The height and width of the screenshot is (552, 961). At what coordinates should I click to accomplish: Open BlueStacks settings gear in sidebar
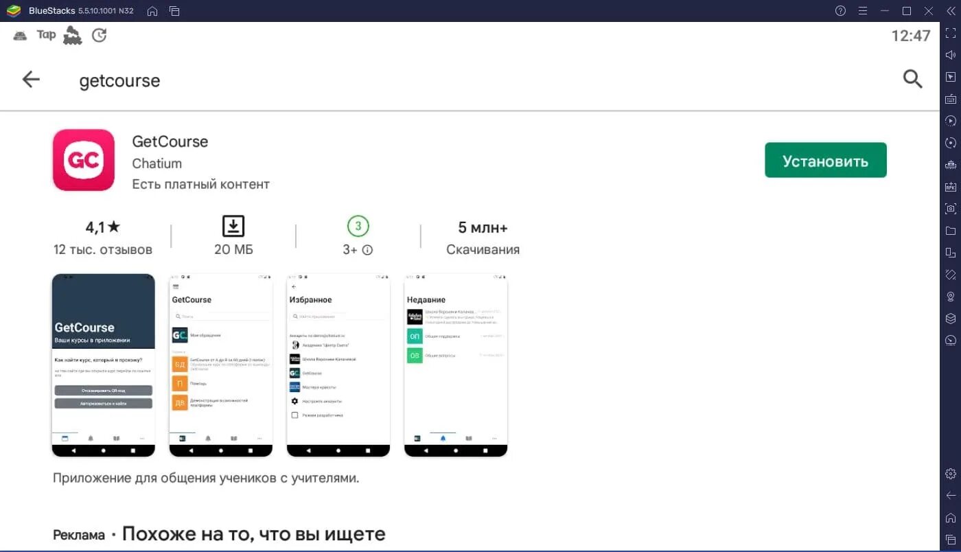(x=951, y=474)
